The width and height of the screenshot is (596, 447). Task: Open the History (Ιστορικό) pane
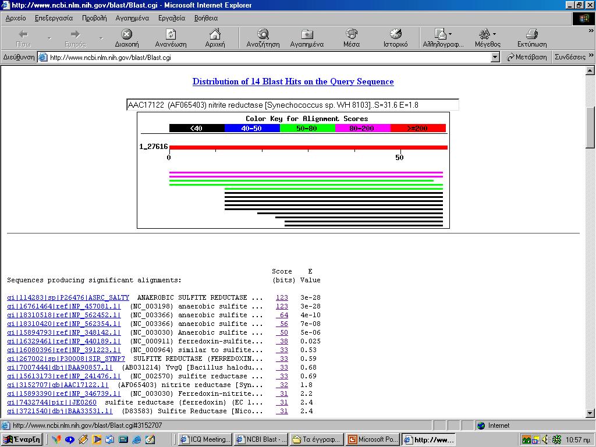[395, 38]
